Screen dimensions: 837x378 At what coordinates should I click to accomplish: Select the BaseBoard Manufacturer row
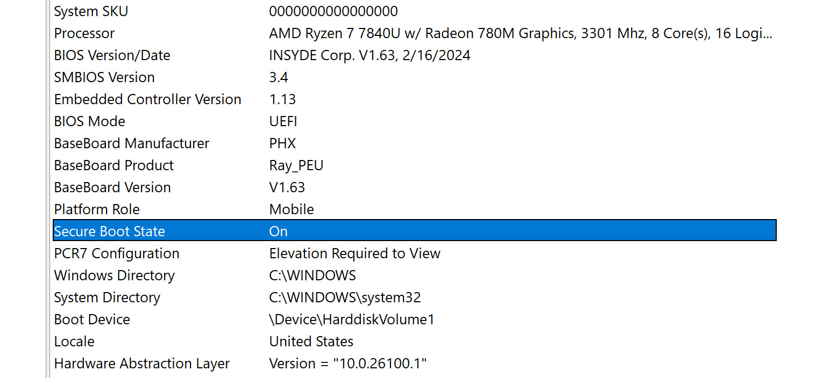point(131,143)
